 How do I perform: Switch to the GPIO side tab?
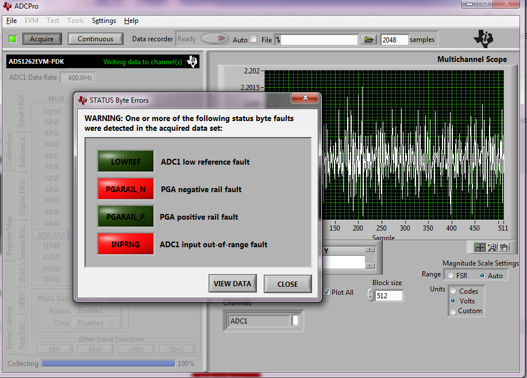22,301
